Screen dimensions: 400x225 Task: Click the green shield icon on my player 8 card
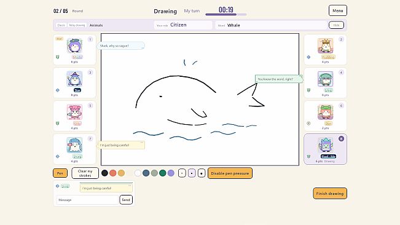point(308,156)
